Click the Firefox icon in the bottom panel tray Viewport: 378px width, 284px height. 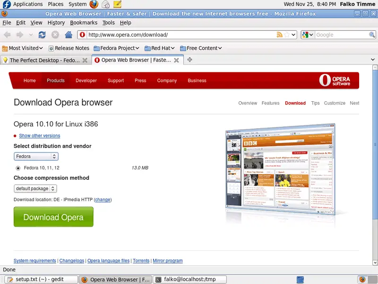click(x=362, y=279)
